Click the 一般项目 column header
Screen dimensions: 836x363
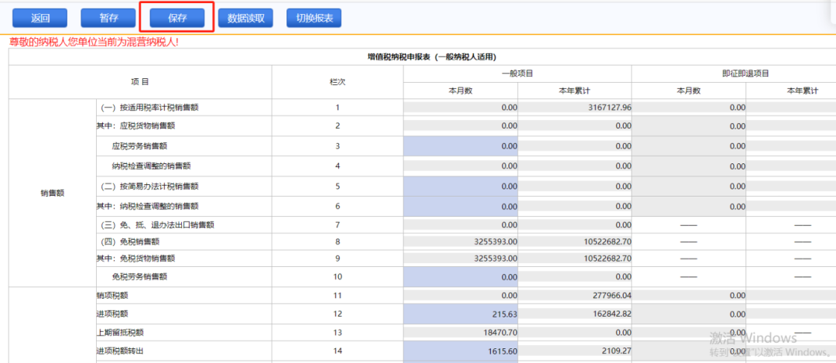517,74
